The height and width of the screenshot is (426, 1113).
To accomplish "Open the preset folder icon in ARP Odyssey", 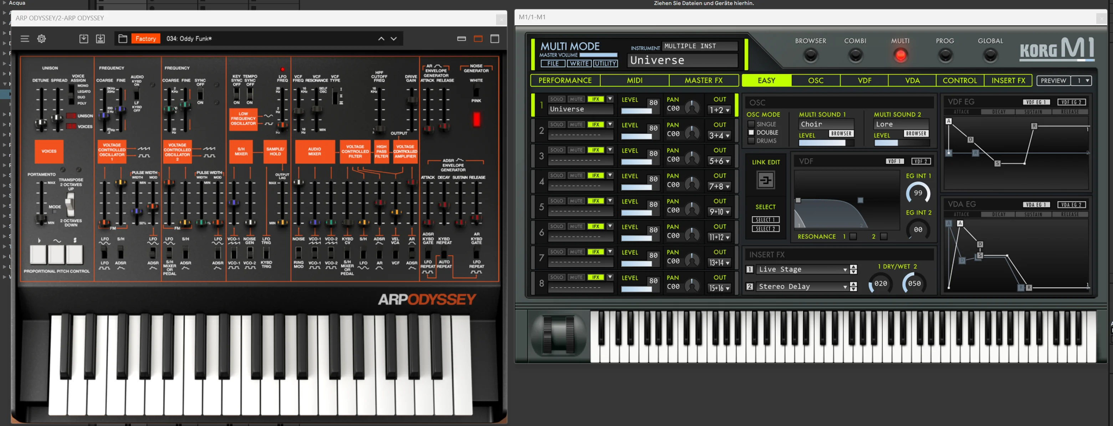I will [123, 39].
